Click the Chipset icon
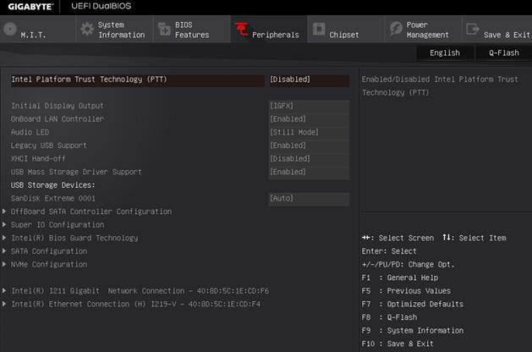This screenshot has height=352, width=532. click(319, 30)
